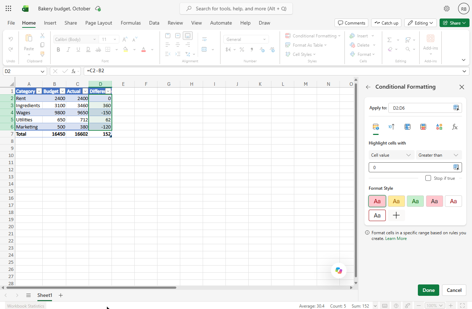Open Copilot floating button

click(338, 271)
